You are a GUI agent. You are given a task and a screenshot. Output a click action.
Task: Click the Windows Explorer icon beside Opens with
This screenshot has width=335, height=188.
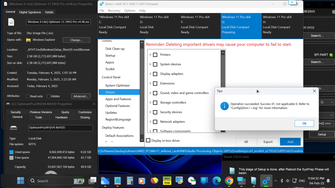coord(29,40)
